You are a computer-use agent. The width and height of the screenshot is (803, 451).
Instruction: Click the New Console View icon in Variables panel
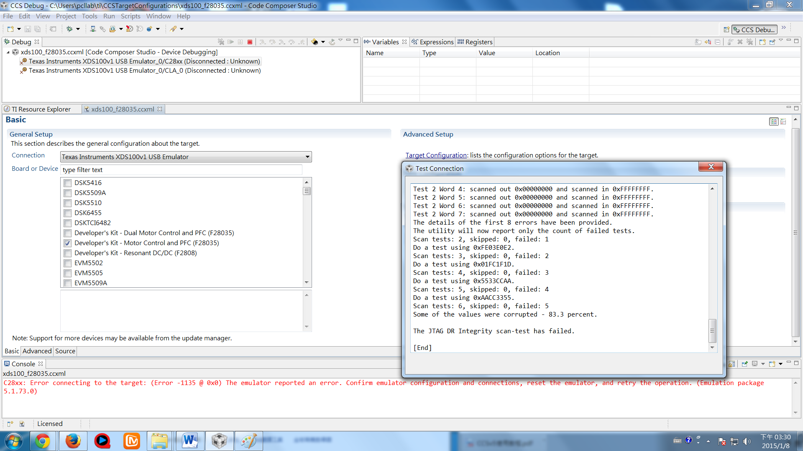pyautogui.click(x=762, y=42)
